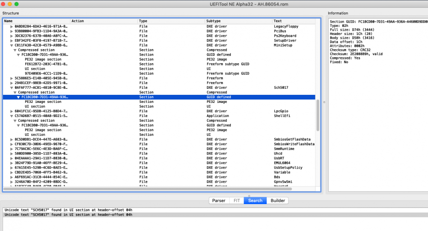
Task: Click the Compressed: Yes line
Action: click(x=345, y=58)
